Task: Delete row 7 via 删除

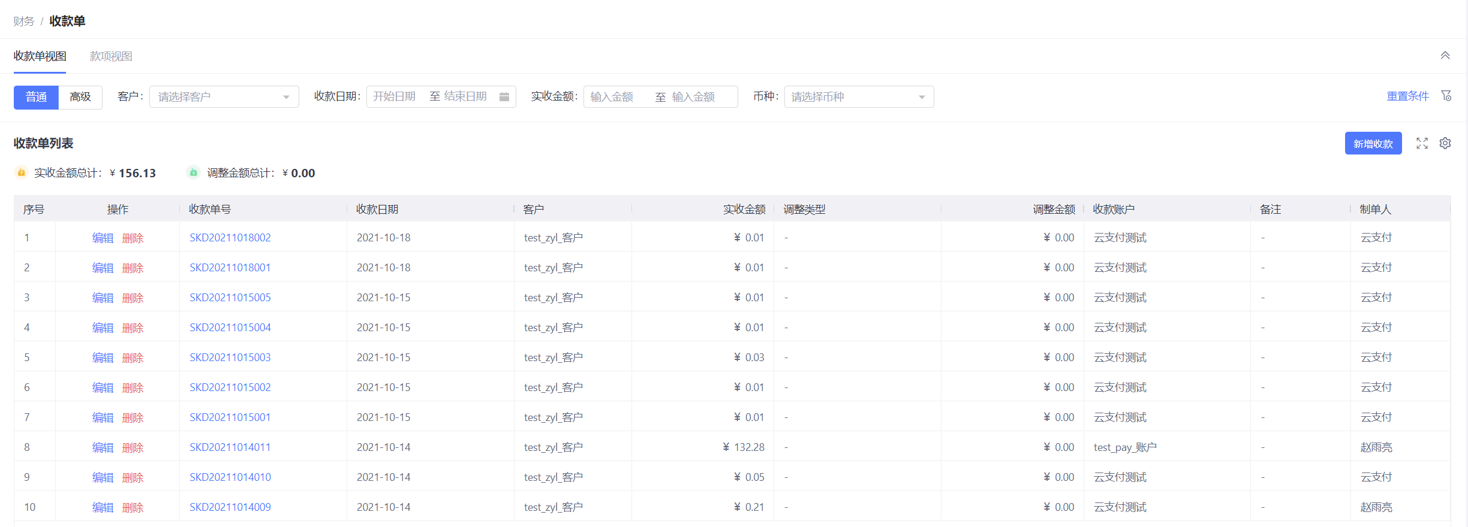Action: pos(133,418)
